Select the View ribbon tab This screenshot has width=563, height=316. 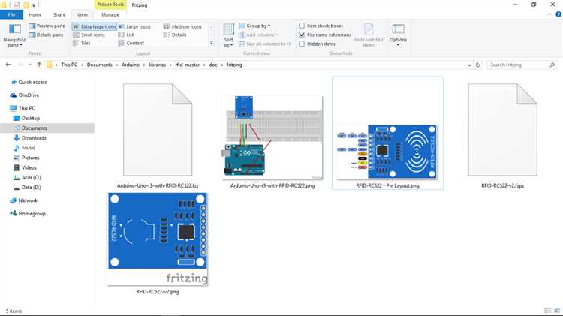(x=83, y=15)
